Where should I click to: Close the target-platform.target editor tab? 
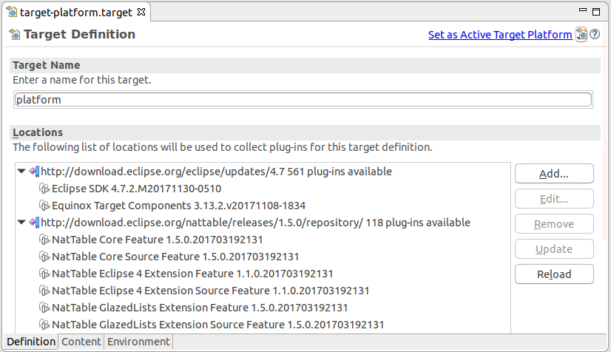click(141, 12)
